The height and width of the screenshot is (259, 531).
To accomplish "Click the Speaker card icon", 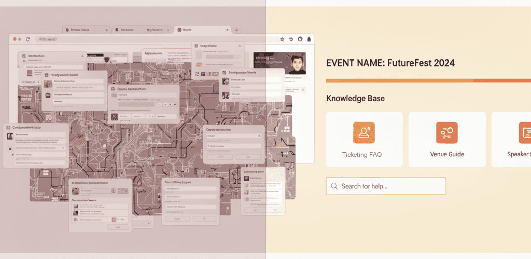I will (x=525, y=132).
